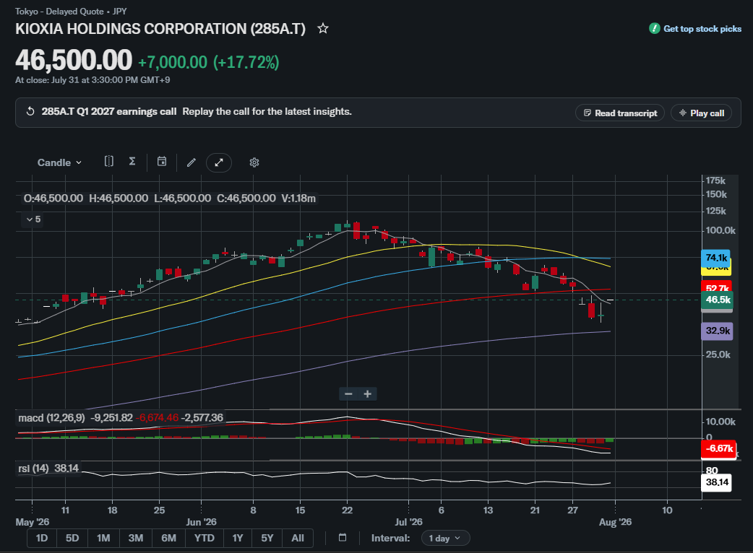
Task: Click the 46.5k current price axis tag
Action: click(x=717, y=300)
